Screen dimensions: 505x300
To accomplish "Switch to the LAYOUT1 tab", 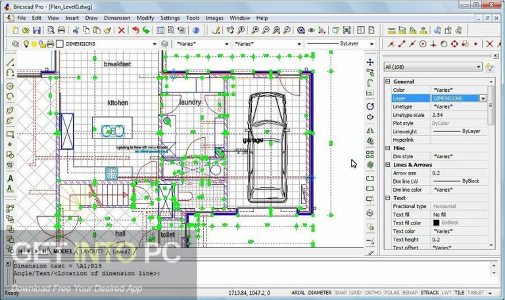I will tap(92, 251).
